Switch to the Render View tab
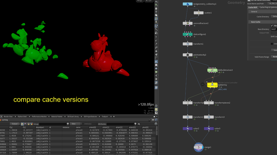Screen dimensions: 277x155 (x=8, y=117)
